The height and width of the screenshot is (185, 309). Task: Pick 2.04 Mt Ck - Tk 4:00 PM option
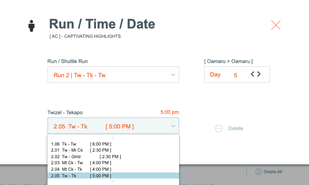tap(113, 169)
